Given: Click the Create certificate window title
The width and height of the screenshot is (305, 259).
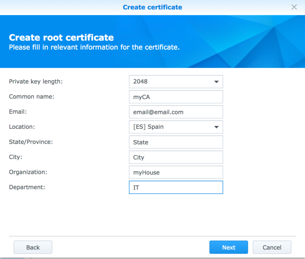Looking at the screenshot, I should click(152, 7).
